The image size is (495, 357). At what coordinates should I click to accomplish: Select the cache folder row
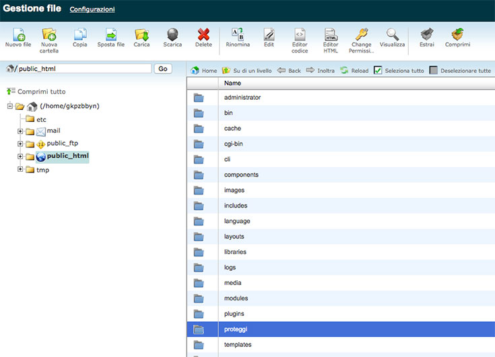click(x=341, y=129)
